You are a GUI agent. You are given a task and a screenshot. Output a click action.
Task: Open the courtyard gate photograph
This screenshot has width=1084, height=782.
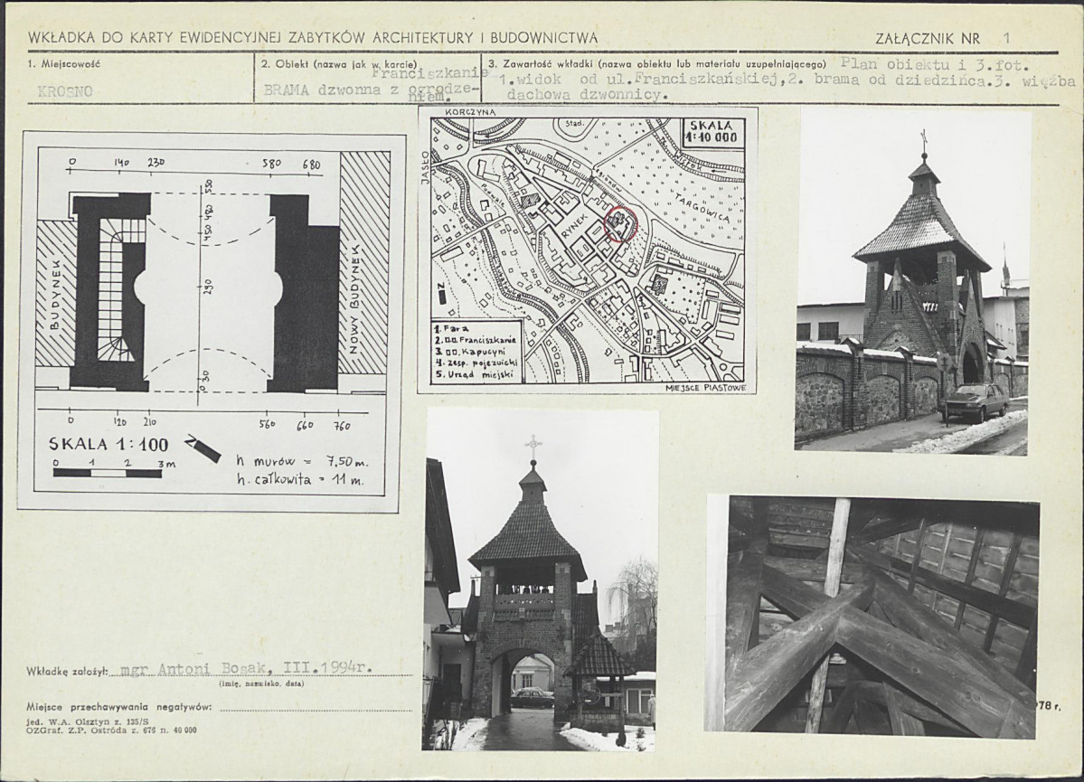coord(539,579)
